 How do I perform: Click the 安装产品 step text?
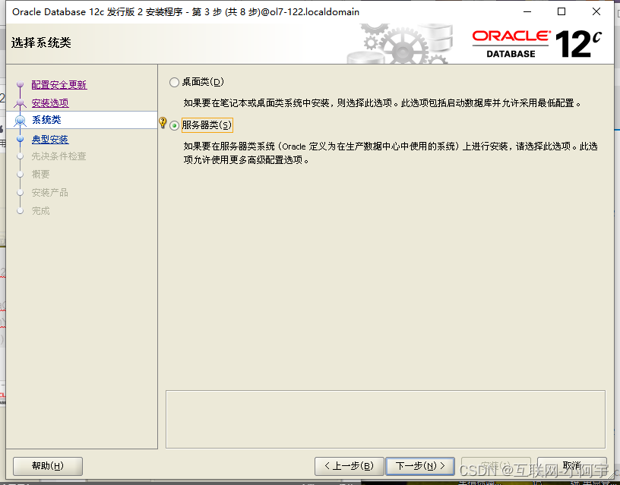(50, 192)
